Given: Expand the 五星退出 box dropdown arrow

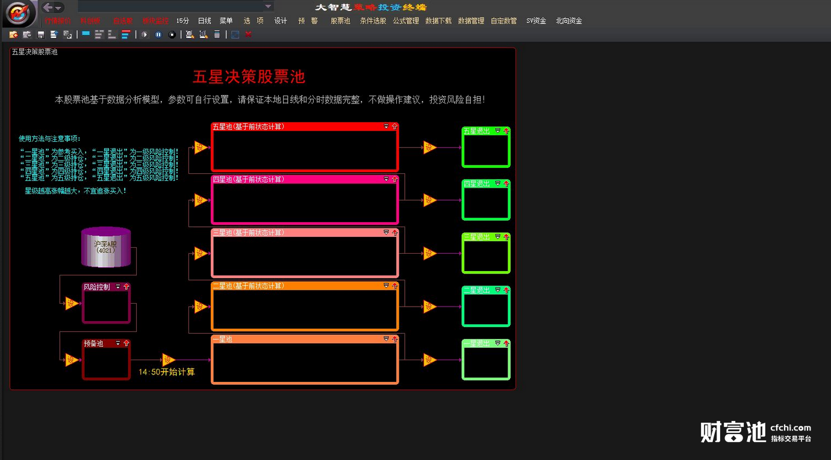Looking at the screenshot, I should point(498,130).
